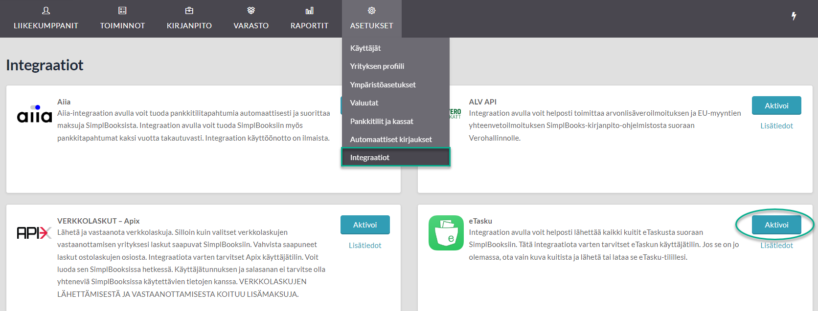Click the Apix e-invoice description text
This screenshot has height=311, width=818.
[191, 263]
